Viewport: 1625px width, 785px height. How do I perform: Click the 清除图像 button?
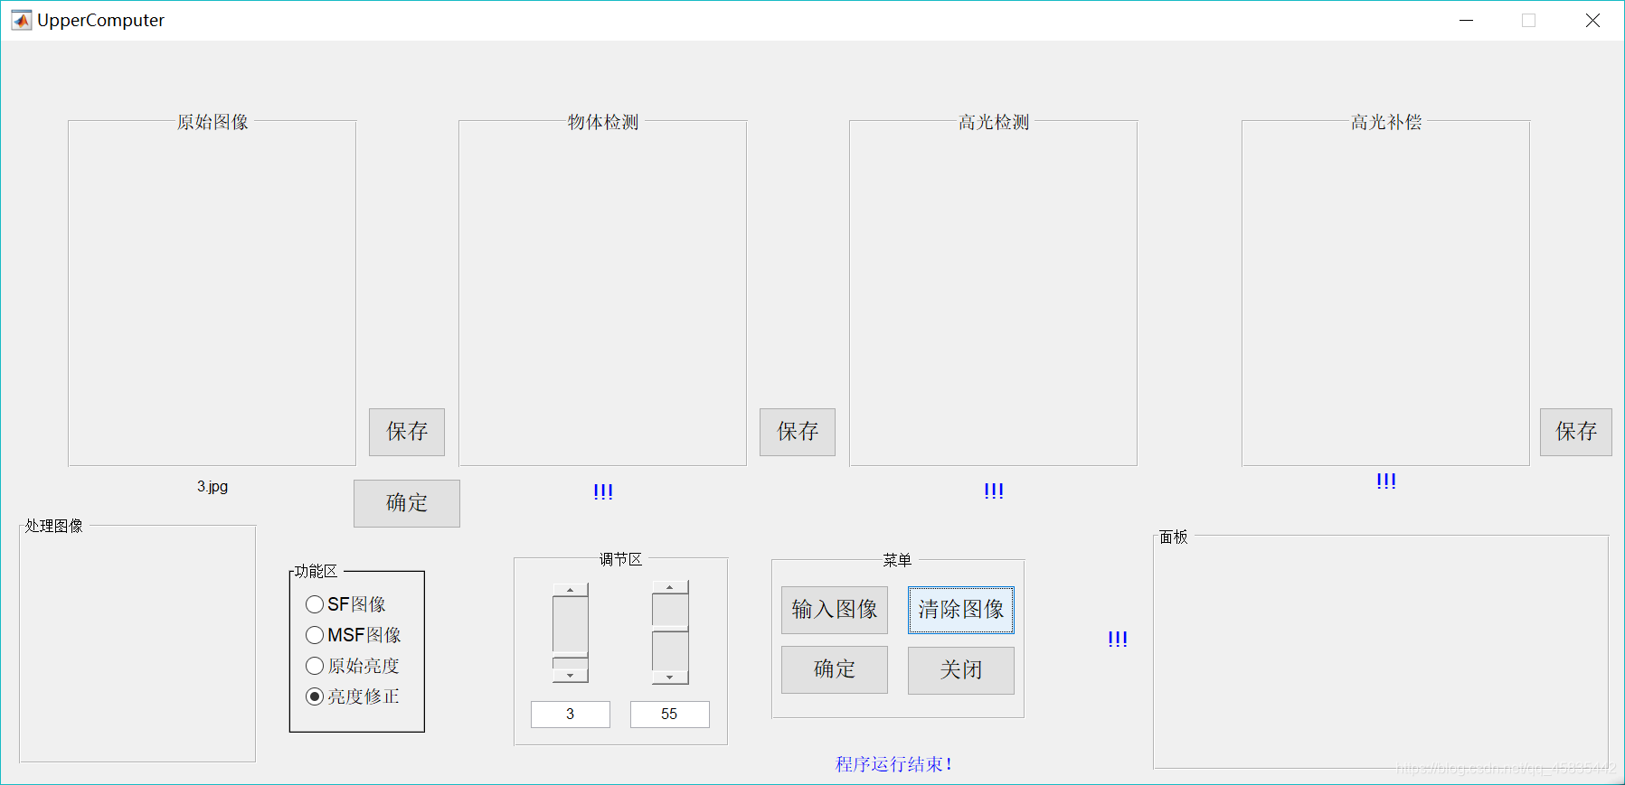coord(961,610)
